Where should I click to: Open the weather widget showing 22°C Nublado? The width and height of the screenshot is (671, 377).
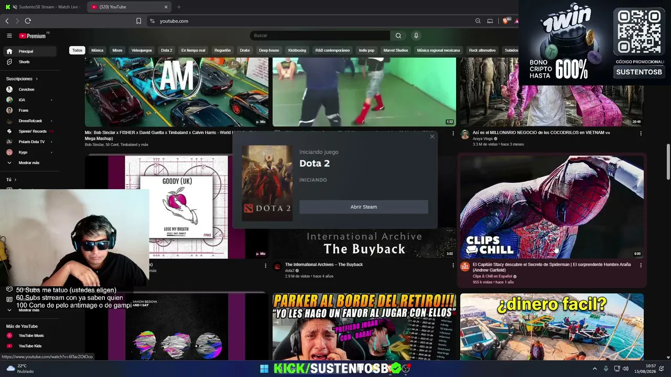click(x=20, y=369)
